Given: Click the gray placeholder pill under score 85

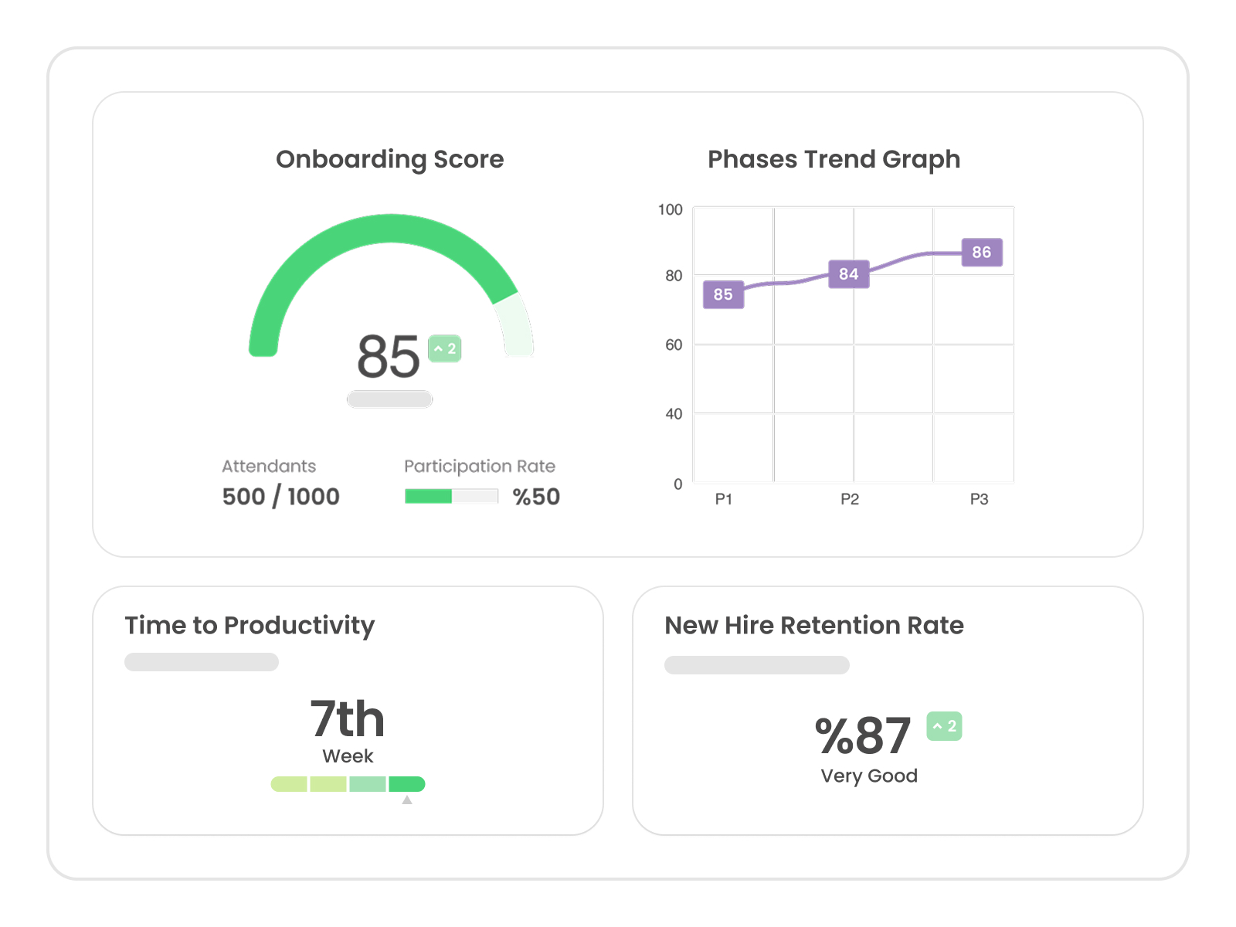Looking at the screenshot, I should [390, 399].
